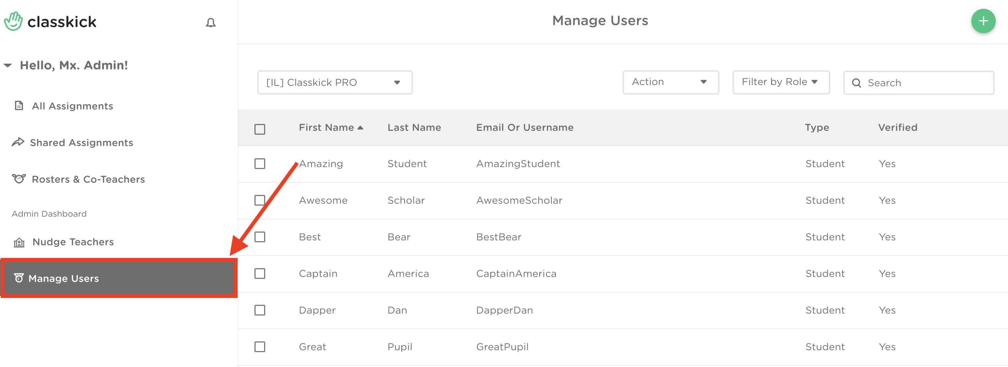Toggle the select-all checkbox in table header
Image resolution: width=1008 pixels, height=367 pixels.
[x=259, y=129]
